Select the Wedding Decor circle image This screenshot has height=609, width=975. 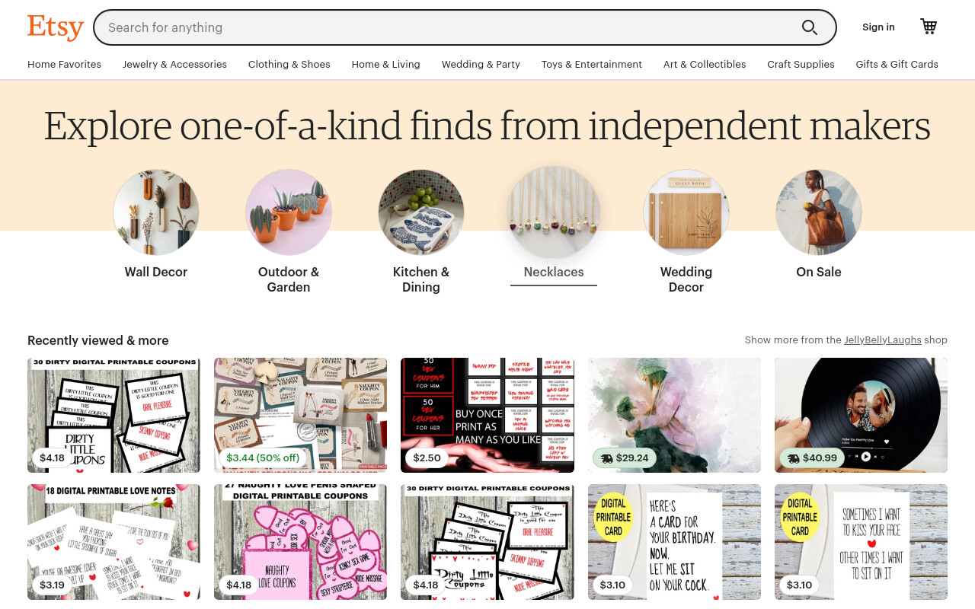pyautogui.click(x=686, y=212)
